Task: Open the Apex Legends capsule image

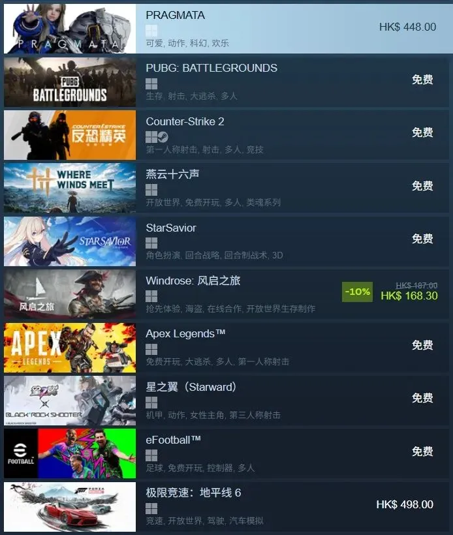Action: (70, 347)
